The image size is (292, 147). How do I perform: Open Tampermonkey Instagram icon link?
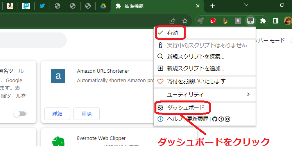tap(228, 119)
